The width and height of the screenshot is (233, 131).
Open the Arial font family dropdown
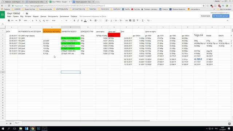(57, 20)
